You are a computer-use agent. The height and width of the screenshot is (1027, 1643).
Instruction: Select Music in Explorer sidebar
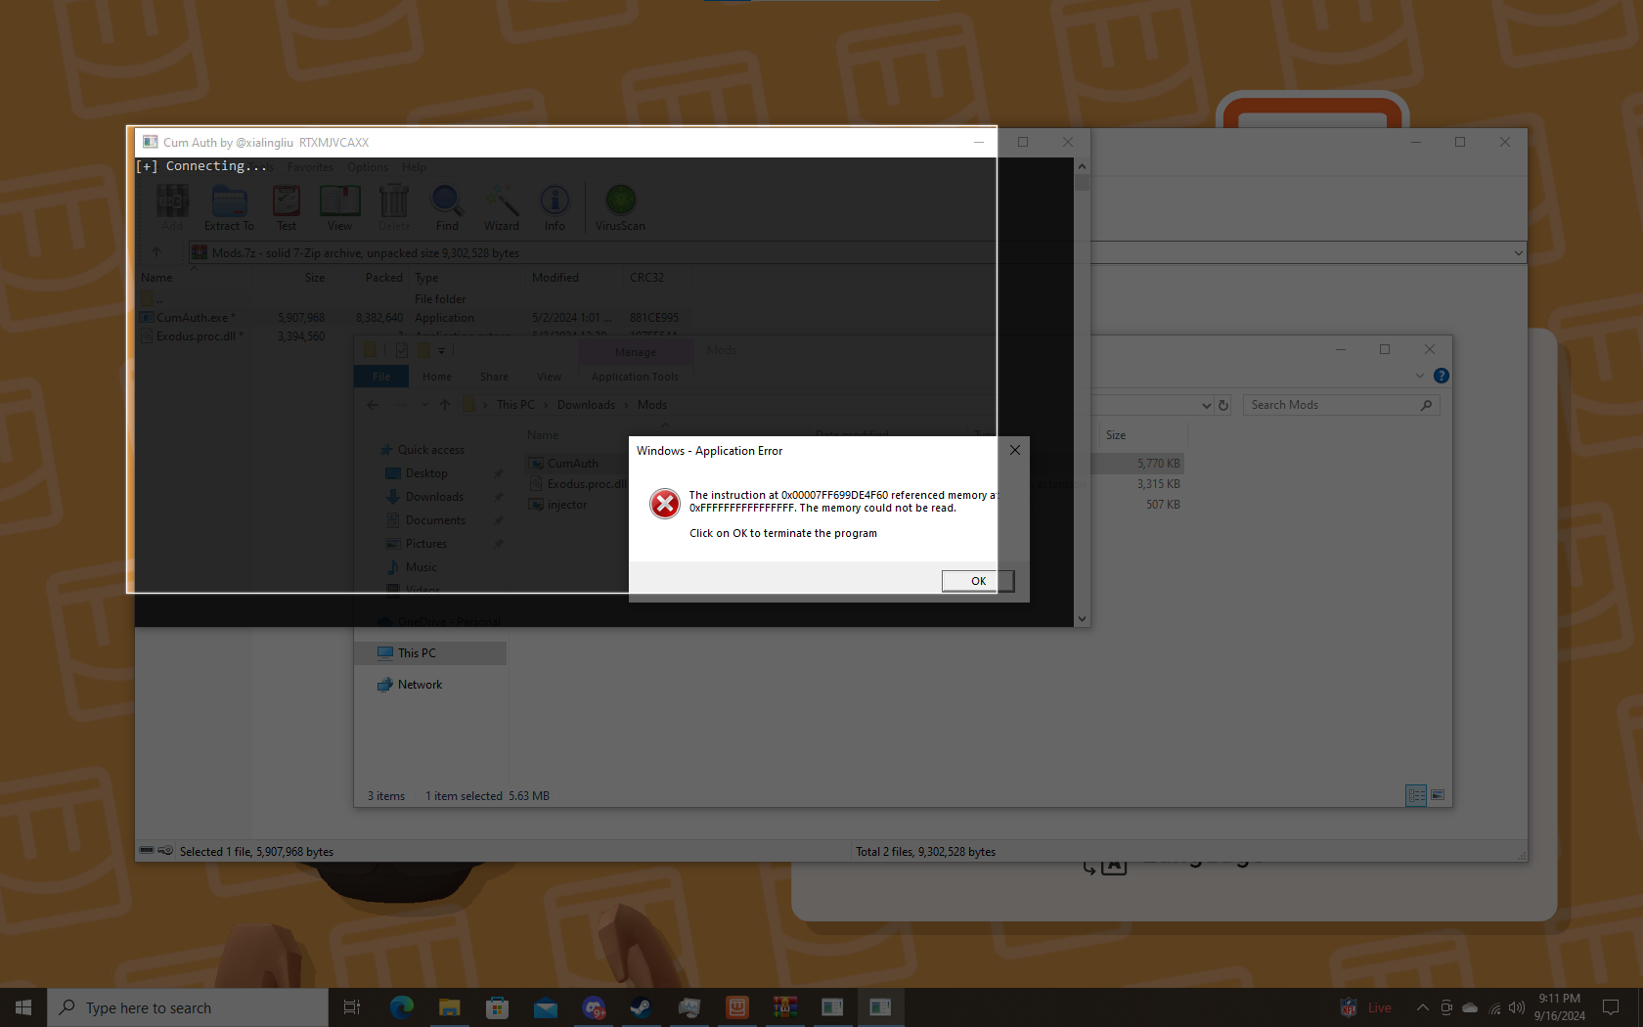click(x=422, y=567)
